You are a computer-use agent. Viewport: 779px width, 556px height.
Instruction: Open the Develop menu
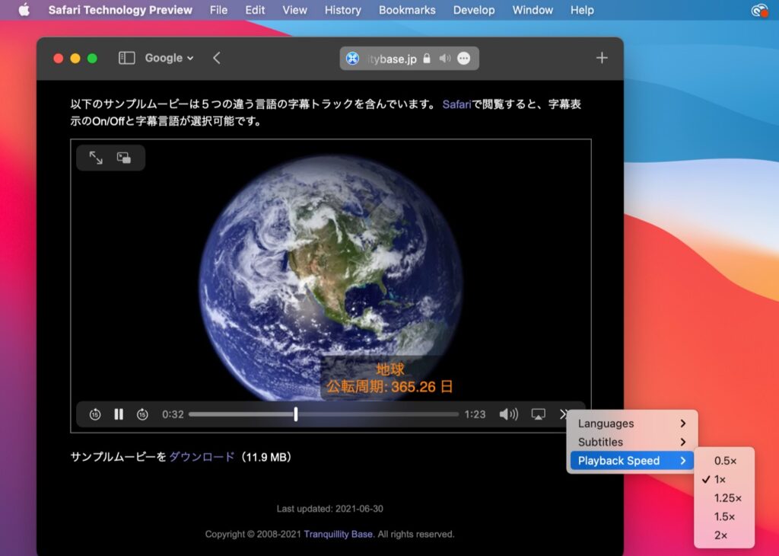click(474, 10)
